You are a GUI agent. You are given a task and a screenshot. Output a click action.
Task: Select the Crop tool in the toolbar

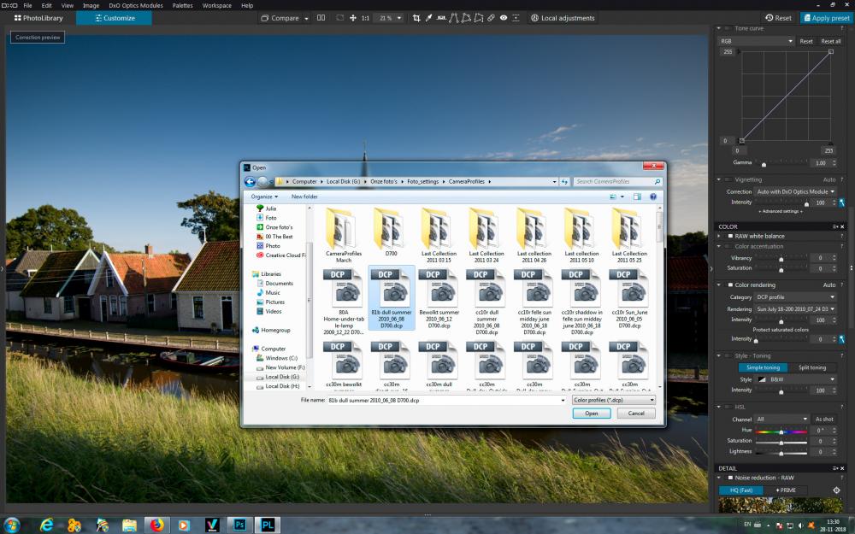click(x=416, y=18)
